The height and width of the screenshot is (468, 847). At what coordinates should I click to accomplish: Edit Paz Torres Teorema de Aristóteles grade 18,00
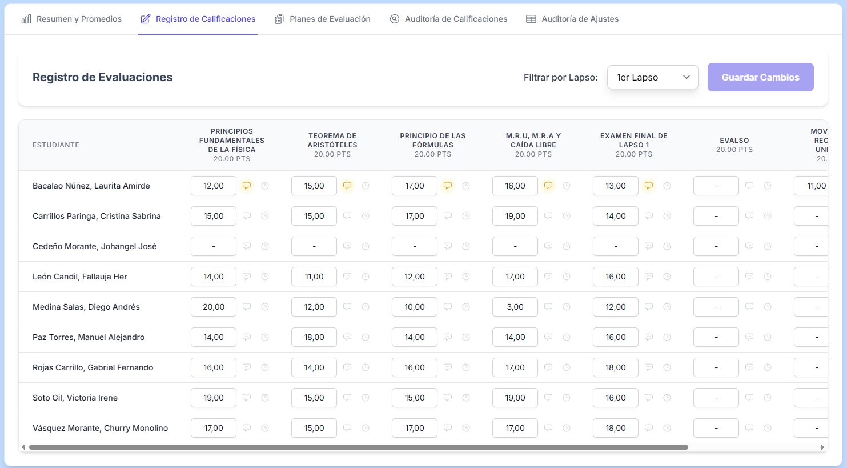tap(314, 337)
